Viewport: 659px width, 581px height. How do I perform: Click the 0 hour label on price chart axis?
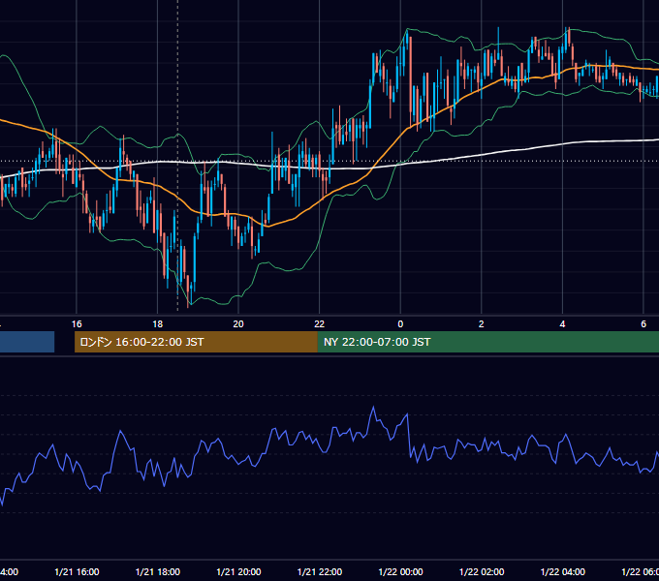click(400, 324)
